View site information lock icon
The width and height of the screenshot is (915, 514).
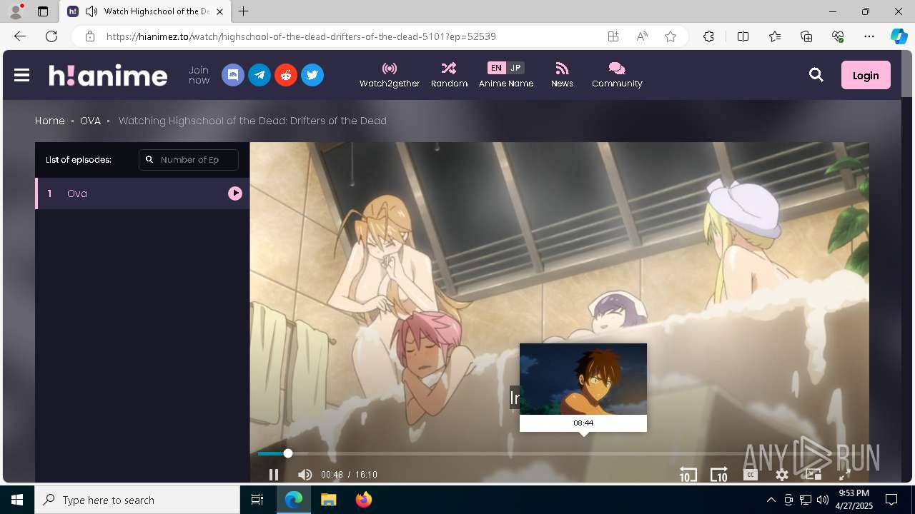click(89, 36)
